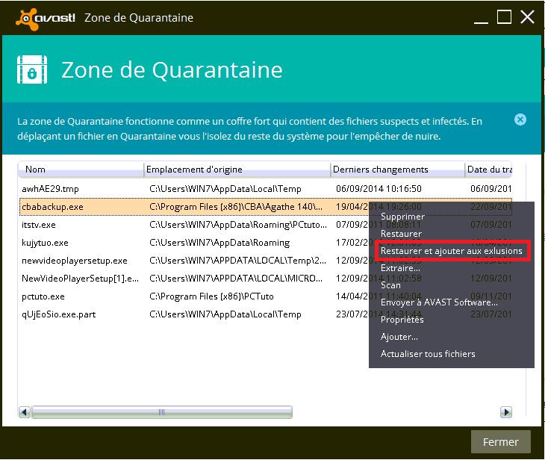Select Envoyer à AVAST Software...
The height and width of the screenshot is (460, 545).
439,302
